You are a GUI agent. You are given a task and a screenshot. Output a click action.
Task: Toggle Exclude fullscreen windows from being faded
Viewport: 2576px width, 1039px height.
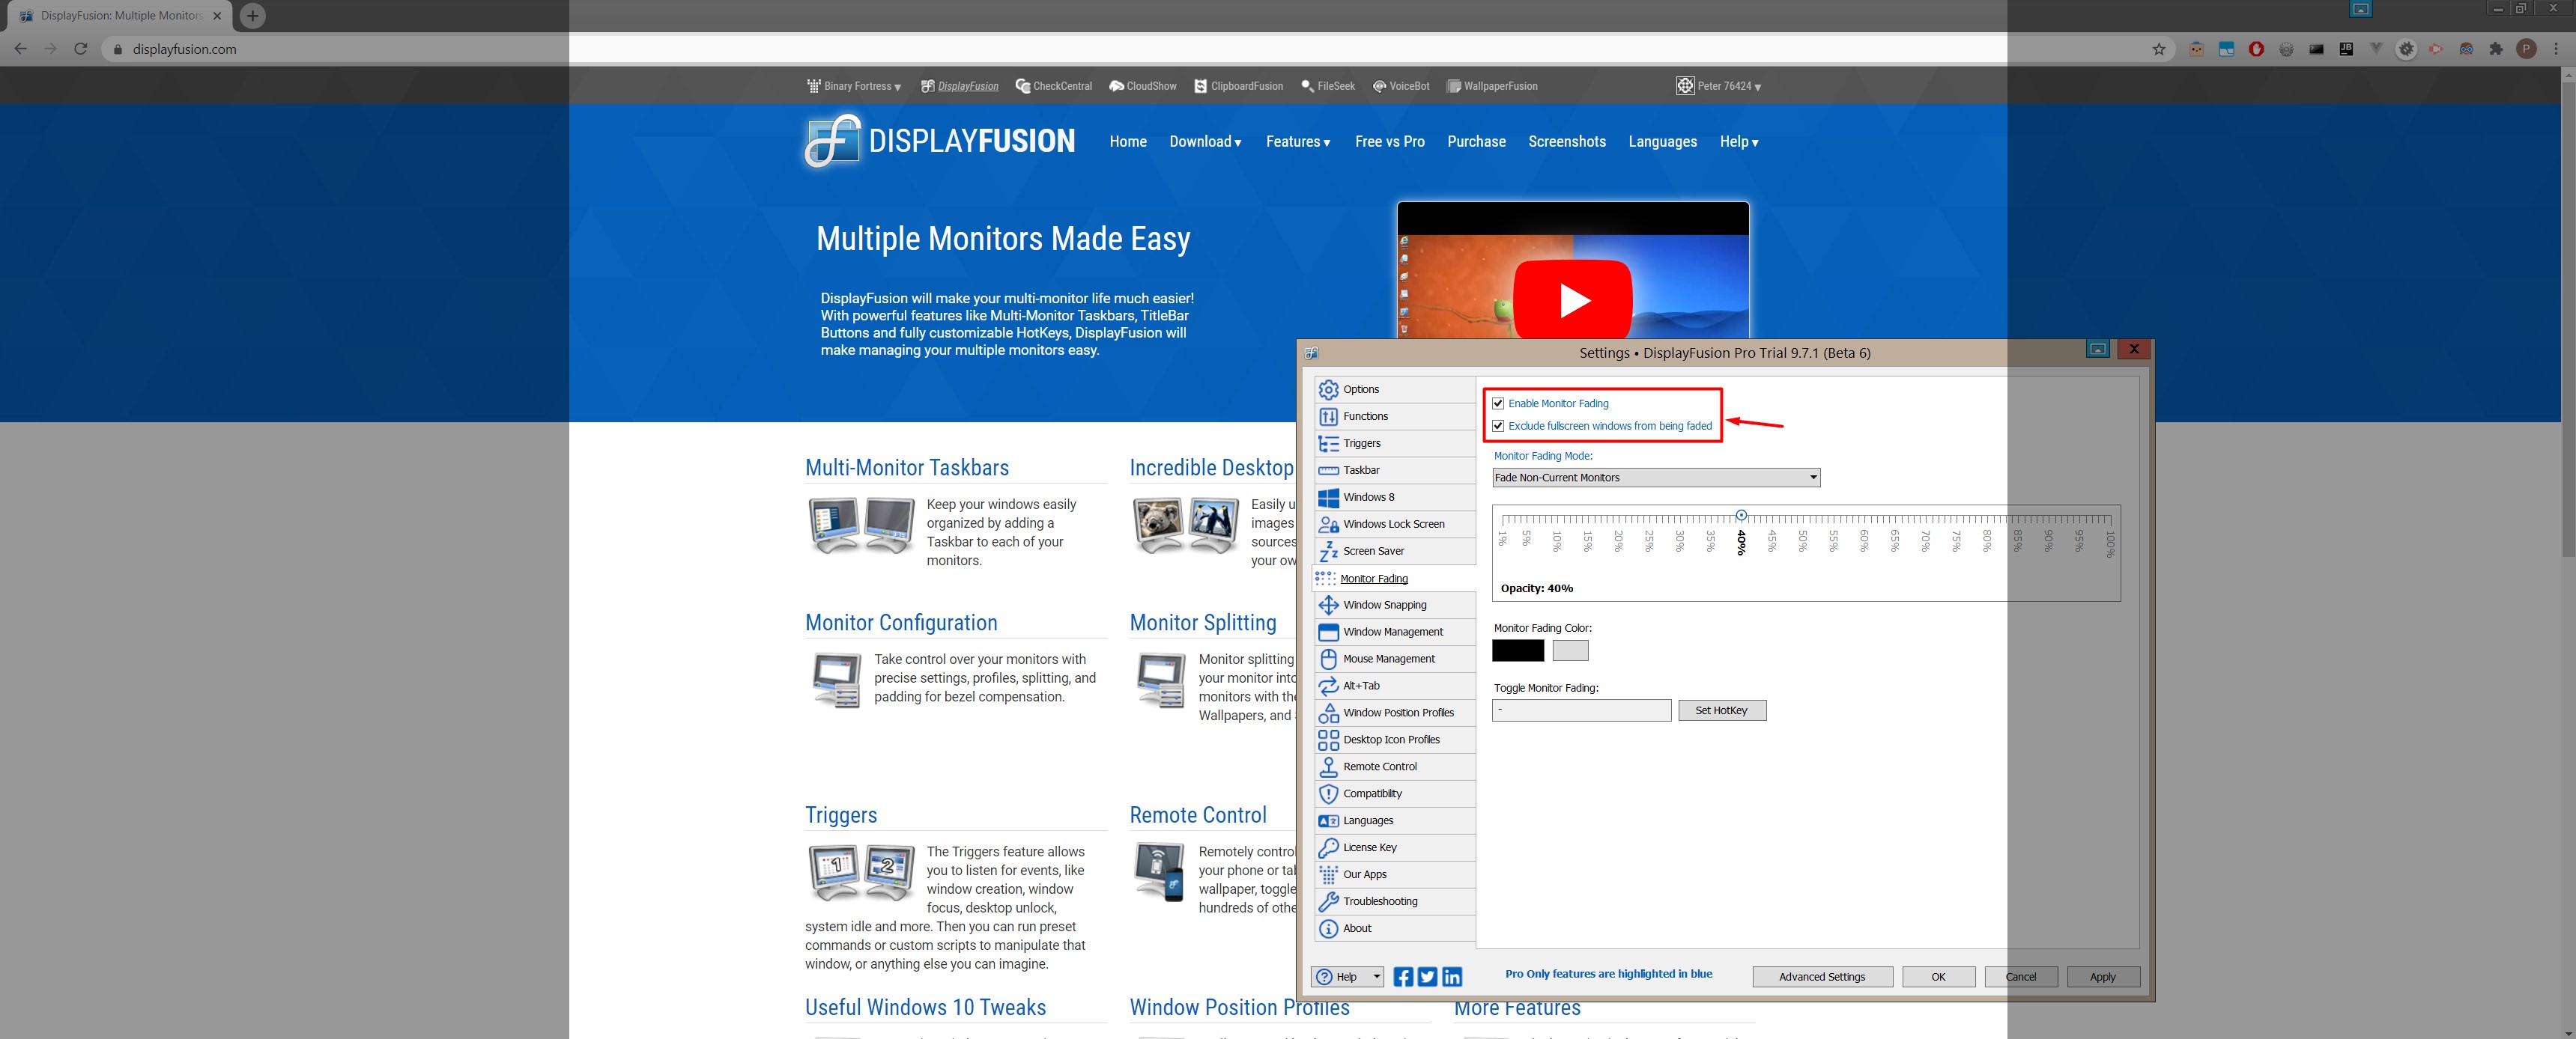click(1498, 426)
